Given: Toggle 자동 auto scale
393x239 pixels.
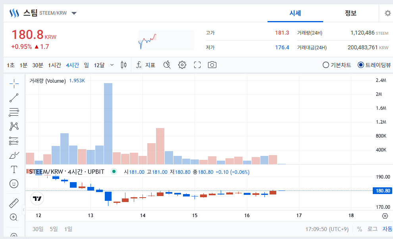Looking at the screenshot, I should 387,229.
